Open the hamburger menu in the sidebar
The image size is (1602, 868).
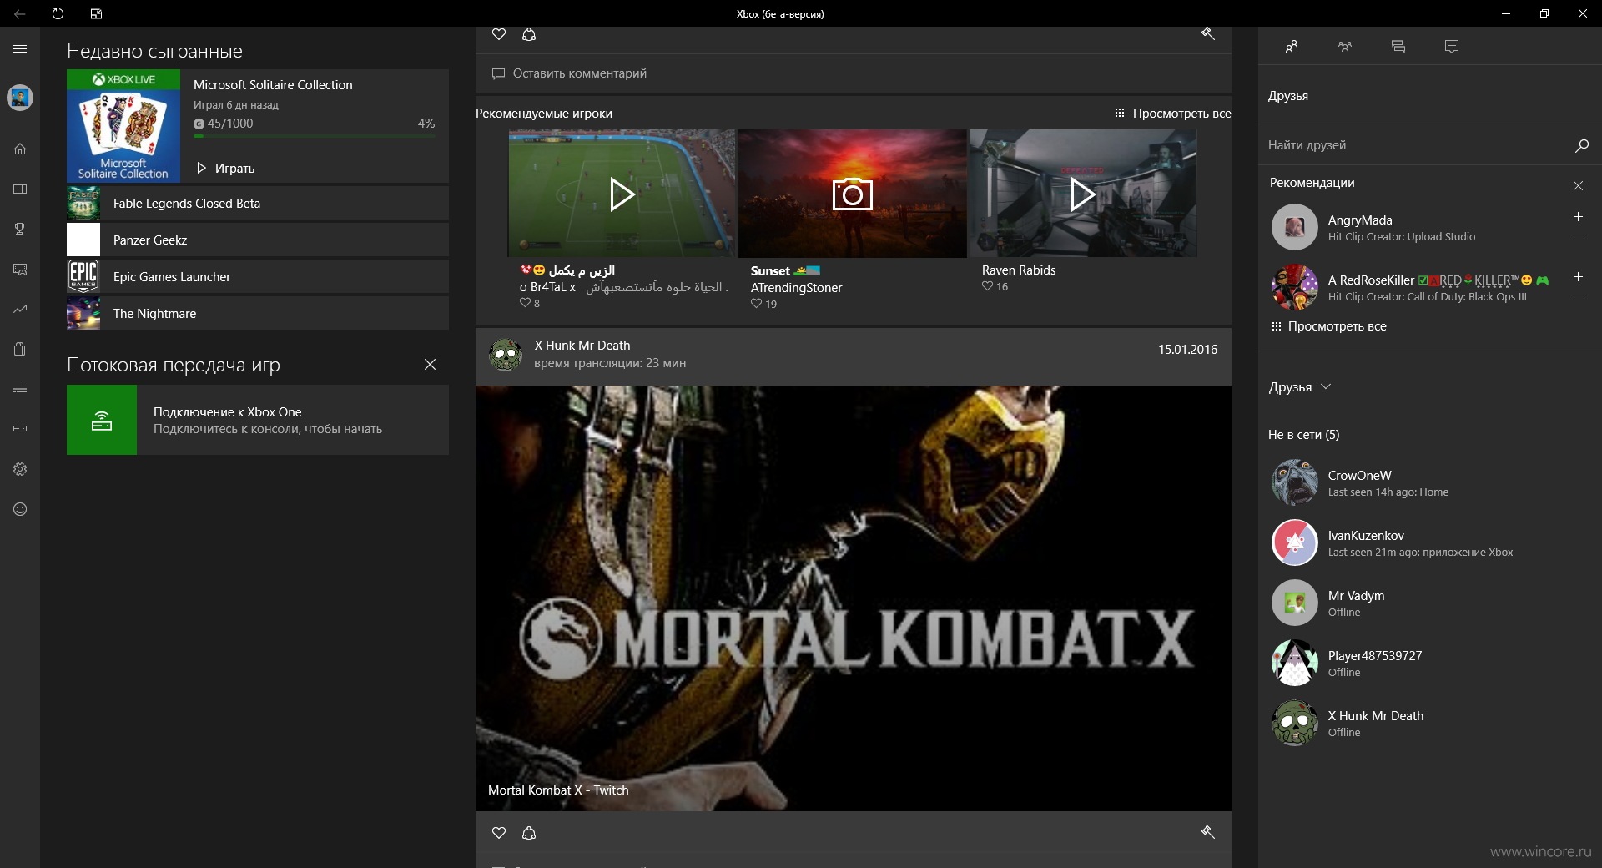point(20,49)
